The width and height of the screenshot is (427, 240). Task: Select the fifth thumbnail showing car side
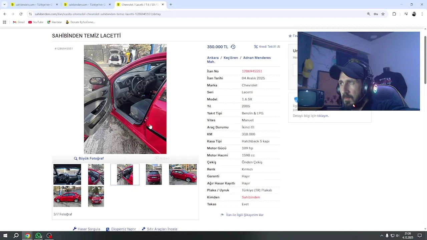(183, 174)
